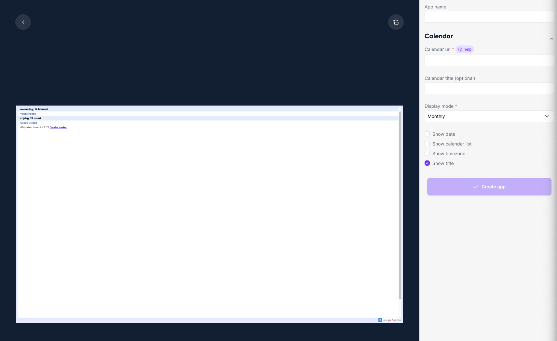The height and width of the screenshot is (341, 557).
Task: Enable Show calendar list
Action: [x=427, y=144]
